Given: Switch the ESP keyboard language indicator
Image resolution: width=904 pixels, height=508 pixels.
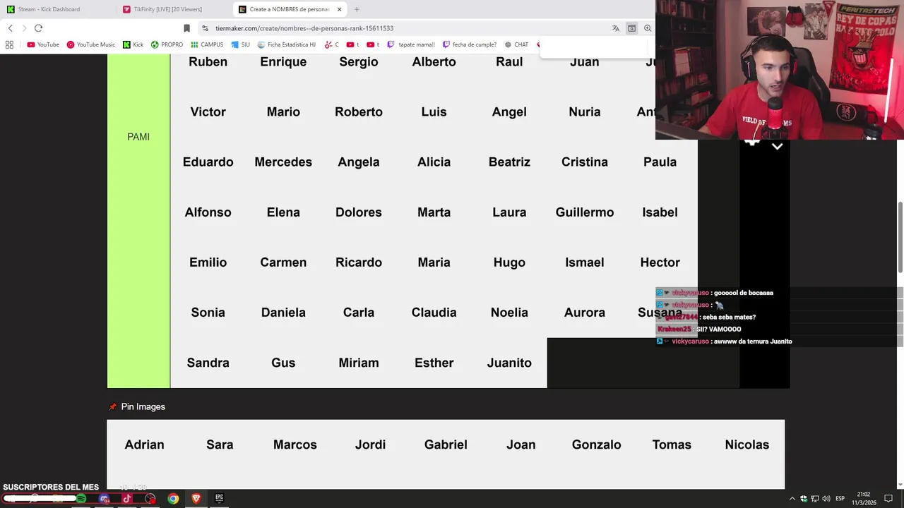Looking at the screenshot, I should tap(840, 499).
